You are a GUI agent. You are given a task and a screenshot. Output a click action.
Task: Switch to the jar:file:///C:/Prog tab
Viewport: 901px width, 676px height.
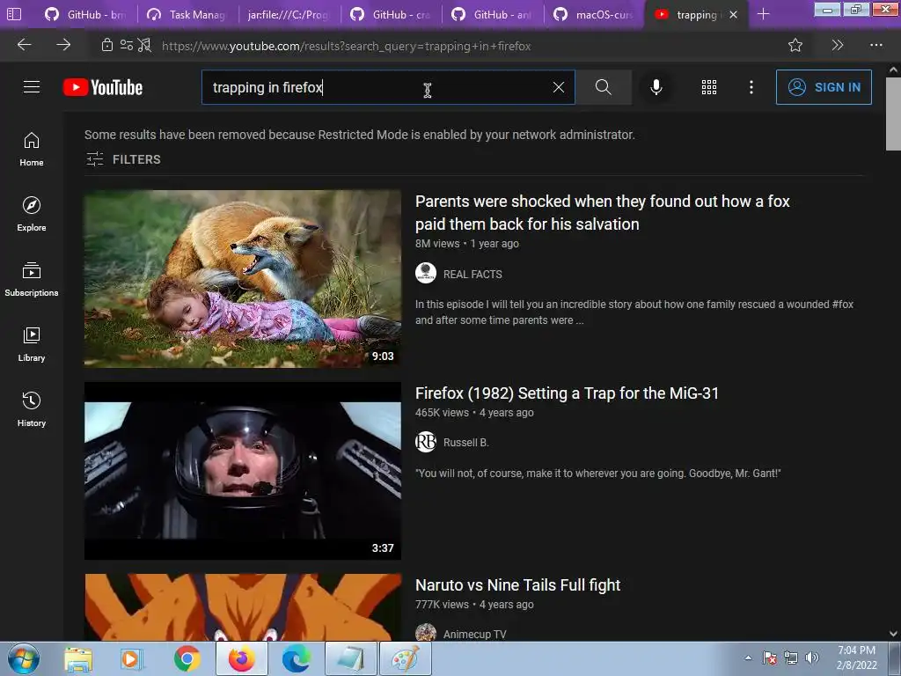pos(289,14)
